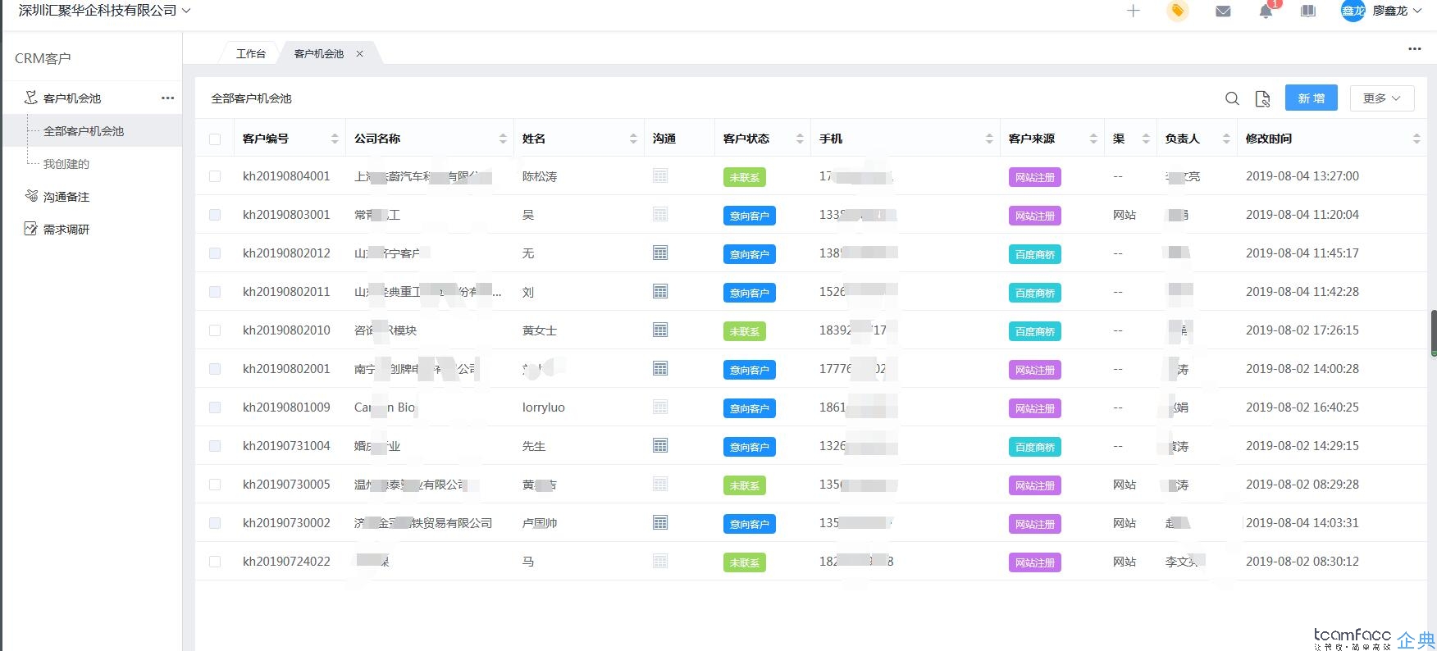Switch to the 工作台 tab
Image resolution: width=1437 pixels, height=651 pixels.
pyautogui.click(x=251, y=53)
